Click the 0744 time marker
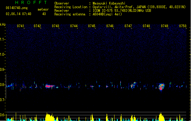Viewport: 191px width, 121px height. [x=74, y=26]
